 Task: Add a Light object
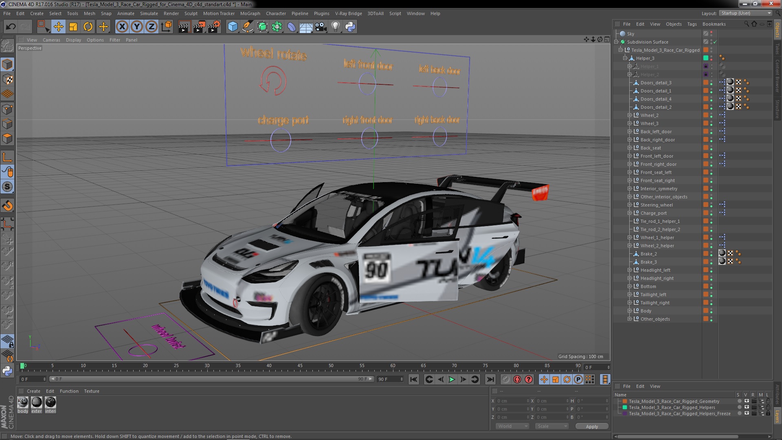(x=335, y=27)
